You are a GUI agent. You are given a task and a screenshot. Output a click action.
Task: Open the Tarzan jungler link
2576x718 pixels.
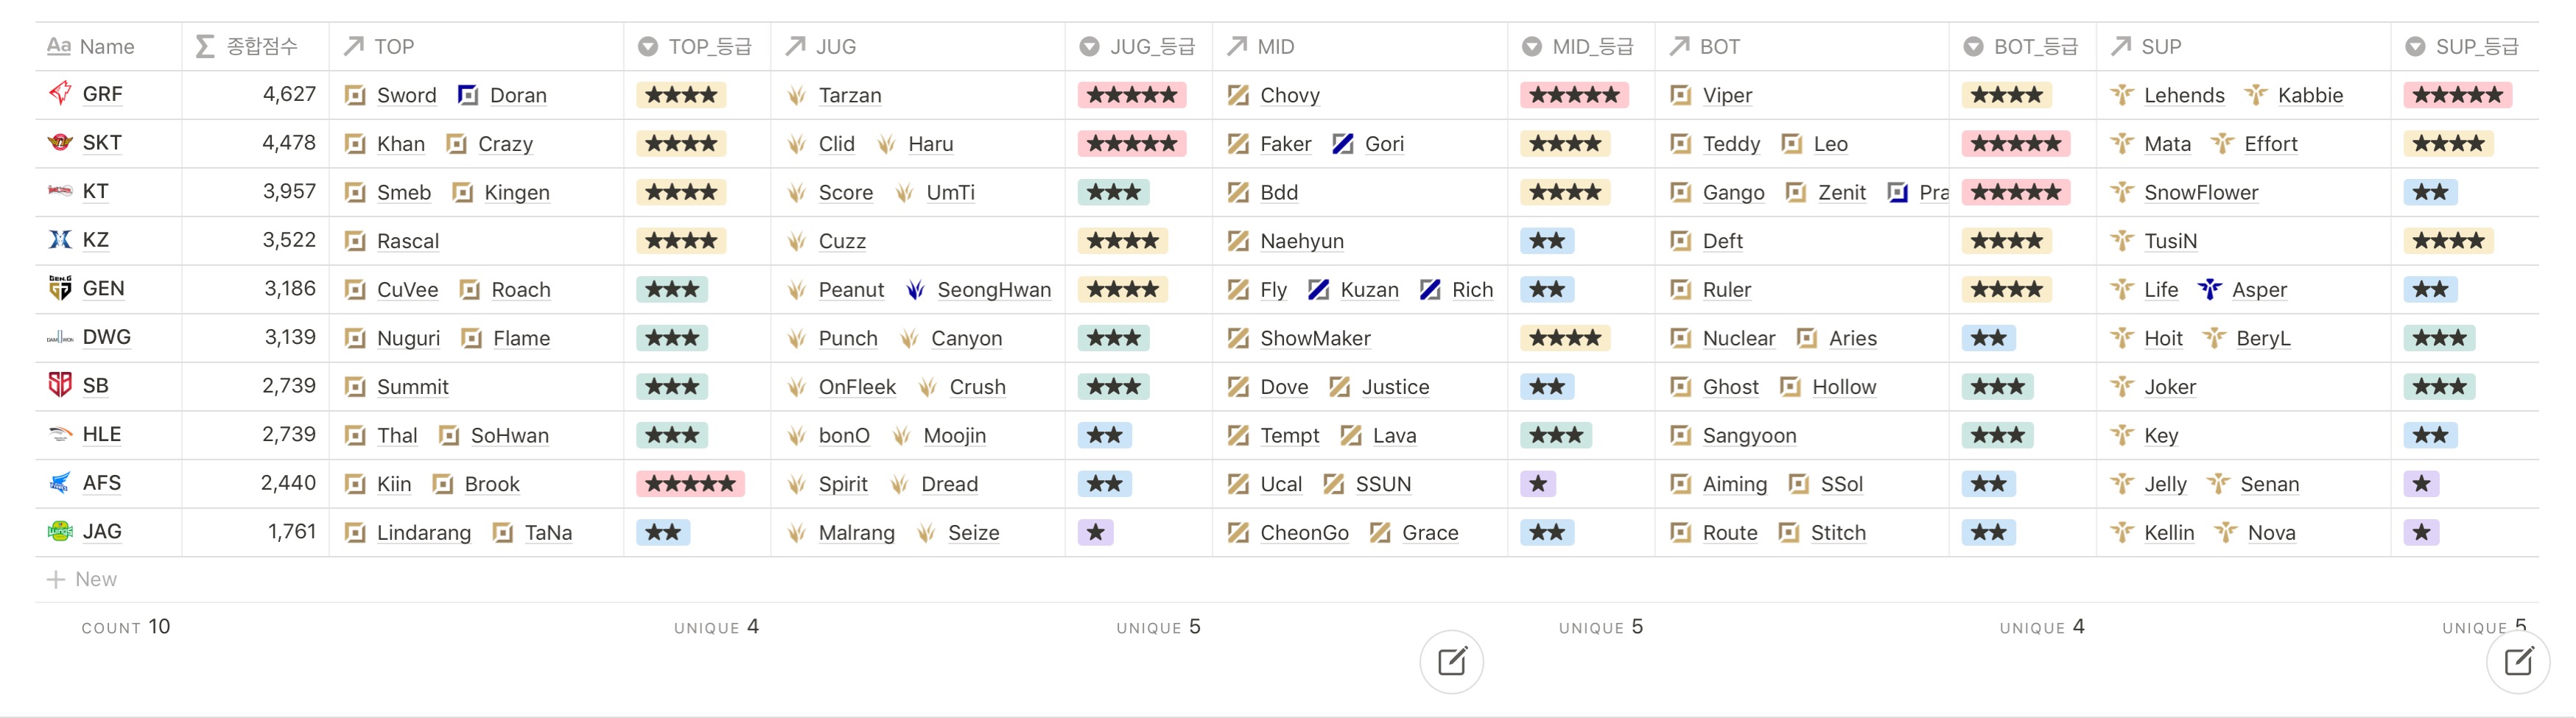[849, 95]
